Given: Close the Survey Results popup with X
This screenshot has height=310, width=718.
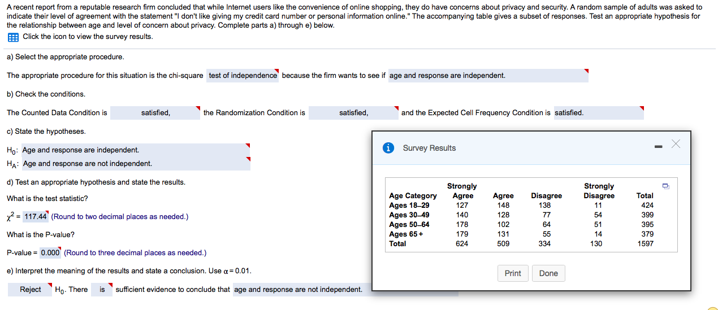Looking at the screenshot, I should 676,144.
